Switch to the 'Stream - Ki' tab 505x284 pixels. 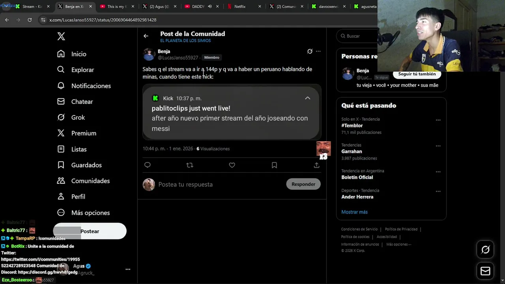click(32, 7)
